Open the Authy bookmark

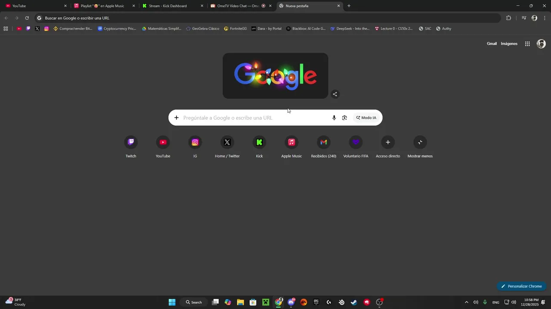click(444, 29)
